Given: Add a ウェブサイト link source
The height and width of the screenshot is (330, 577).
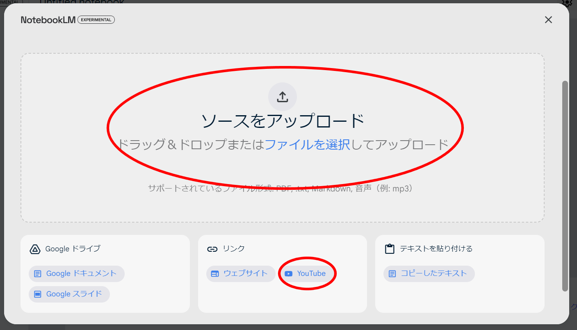Looking at the screenshot, I should 241,273.
